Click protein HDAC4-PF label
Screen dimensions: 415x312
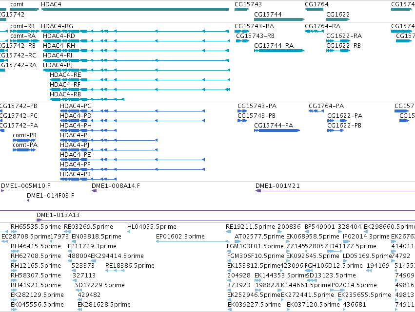coord(75,165)
